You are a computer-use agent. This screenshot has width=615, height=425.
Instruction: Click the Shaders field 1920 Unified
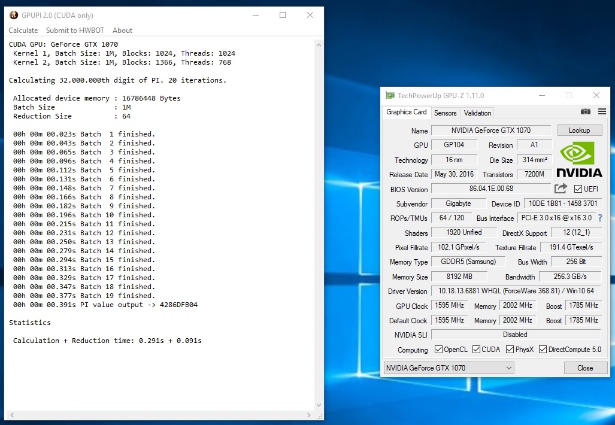tap(464, 232)
